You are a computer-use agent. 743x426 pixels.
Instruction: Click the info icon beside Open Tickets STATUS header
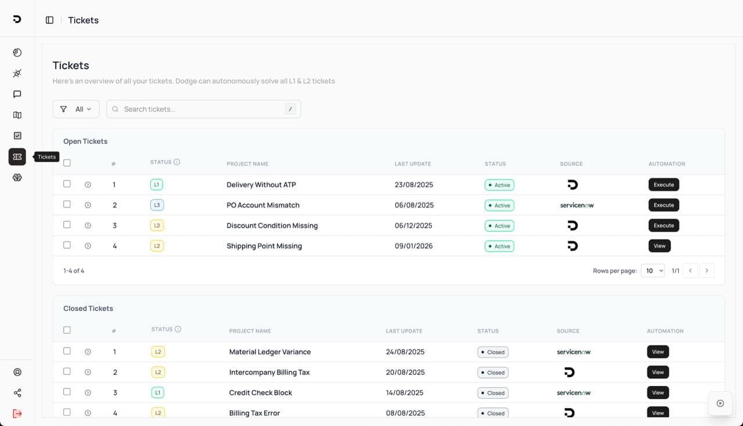pos(177,163)
